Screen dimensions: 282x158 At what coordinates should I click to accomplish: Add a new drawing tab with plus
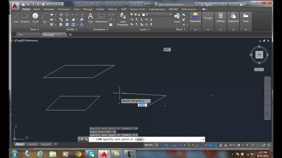[70, 35]
